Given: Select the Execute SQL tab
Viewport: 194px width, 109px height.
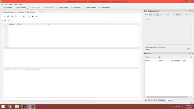Looking at the screenshot, I should point(41,12).
